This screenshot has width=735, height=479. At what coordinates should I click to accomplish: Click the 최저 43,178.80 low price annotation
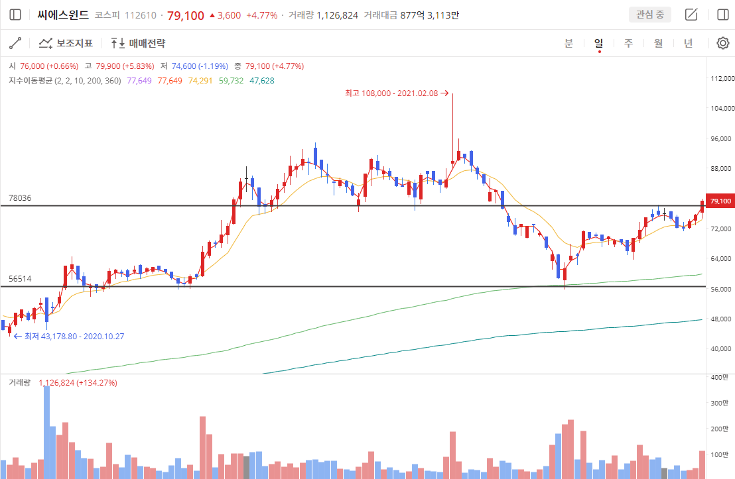(69, 336)
